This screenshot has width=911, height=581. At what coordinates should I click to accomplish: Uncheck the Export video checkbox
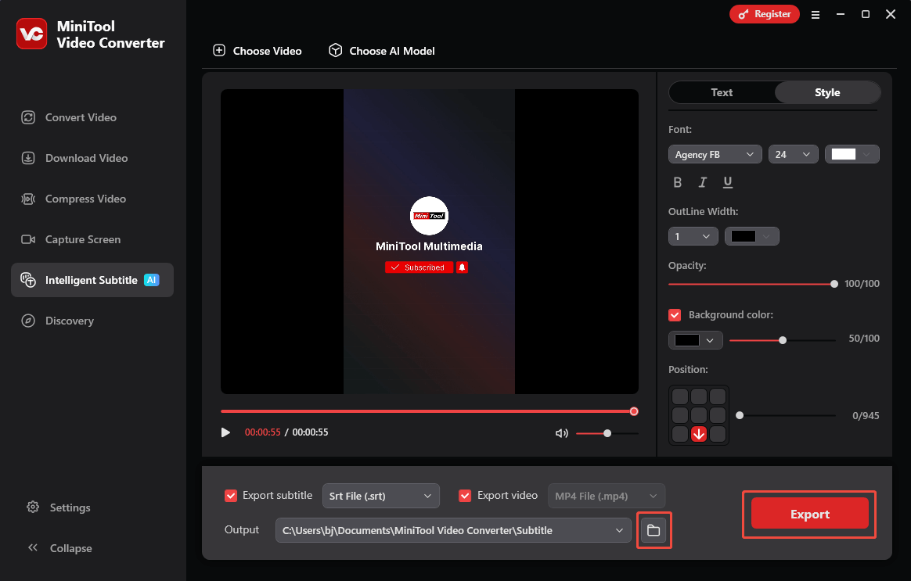pyautogui.click(x=465, y=496)
